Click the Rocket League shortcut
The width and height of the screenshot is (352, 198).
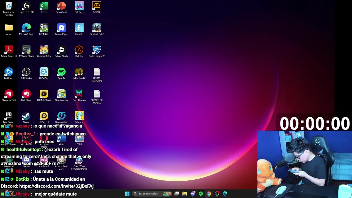point(97,52)
